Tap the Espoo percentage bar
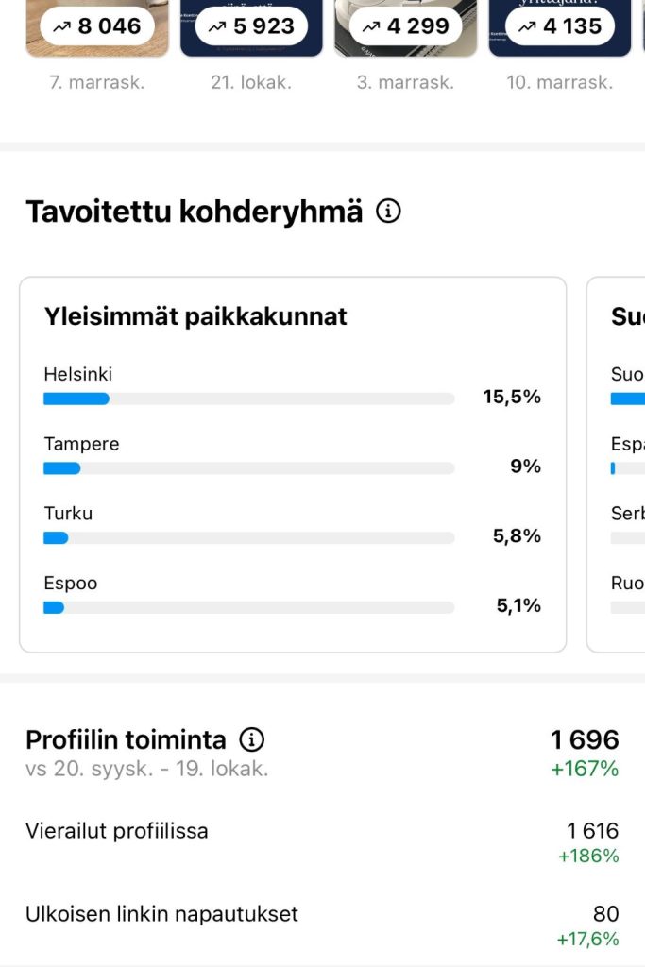645x967 pixels. (248, 608)
